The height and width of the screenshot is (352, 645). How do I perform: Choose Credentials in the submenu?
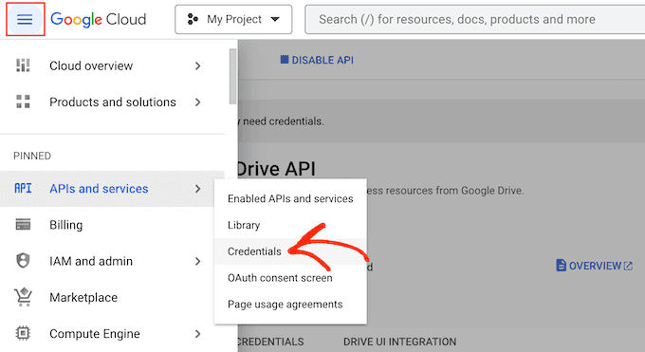(x=290, y=251)
